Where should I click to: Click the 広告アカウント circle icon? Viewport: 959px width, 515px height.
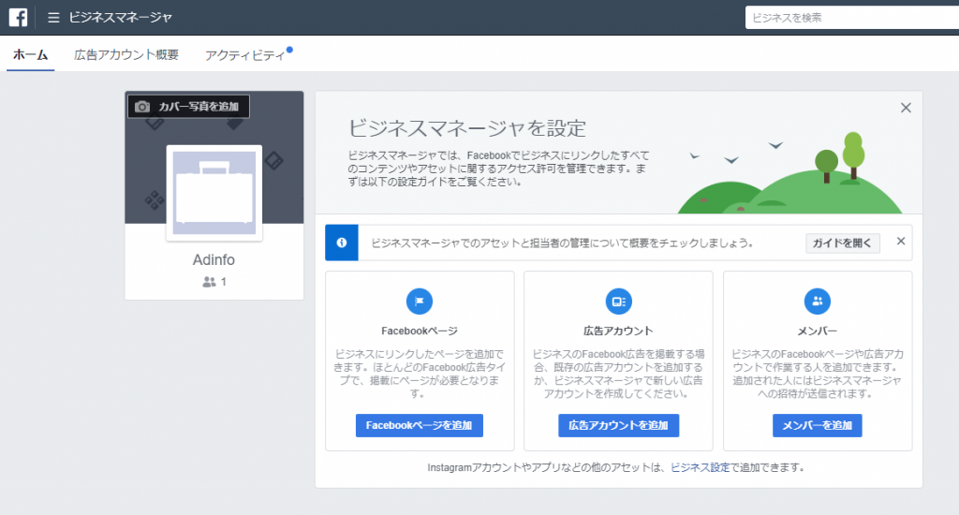pos(618,301)
